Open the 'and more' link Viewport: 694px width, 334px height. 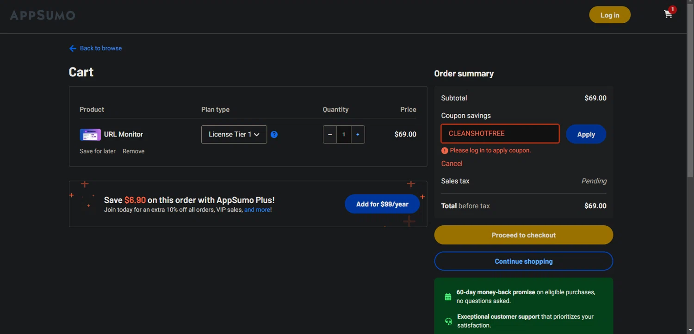257,210
